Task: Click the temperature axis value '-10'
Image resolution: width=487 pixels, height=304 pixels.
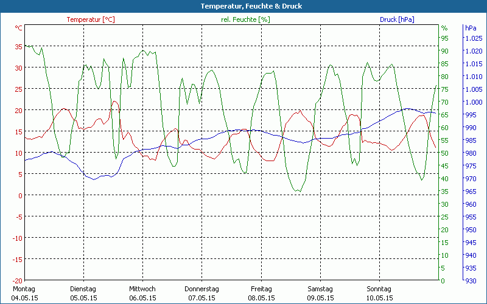Action: (x=18, y=238)
